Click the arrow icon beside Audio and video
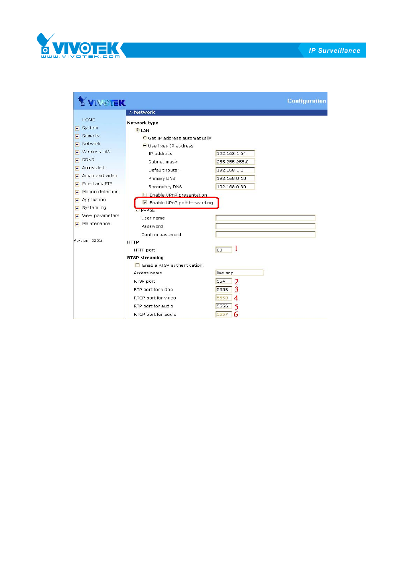 (77, 176)
